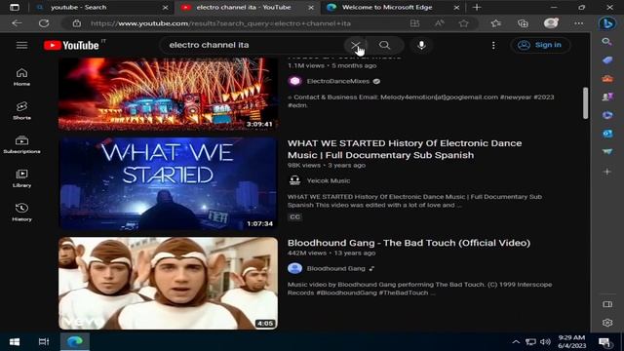Play the fireworks festival mix thumbnail
The image size is (624, 351).
pos(169,94)
